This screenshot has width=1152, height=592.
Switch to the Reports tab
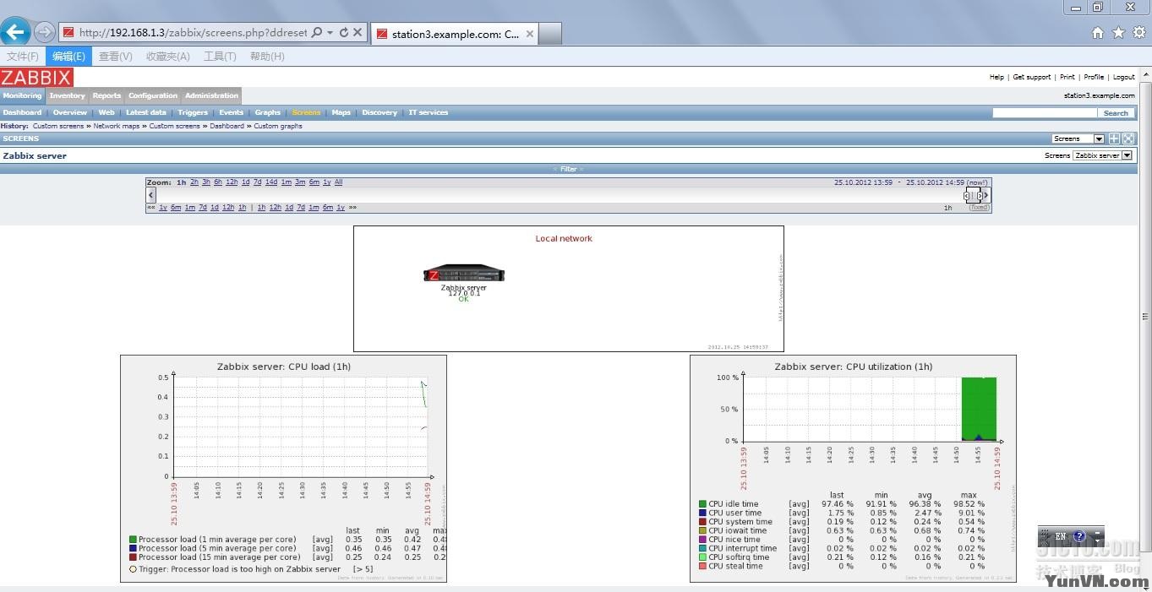106,96
